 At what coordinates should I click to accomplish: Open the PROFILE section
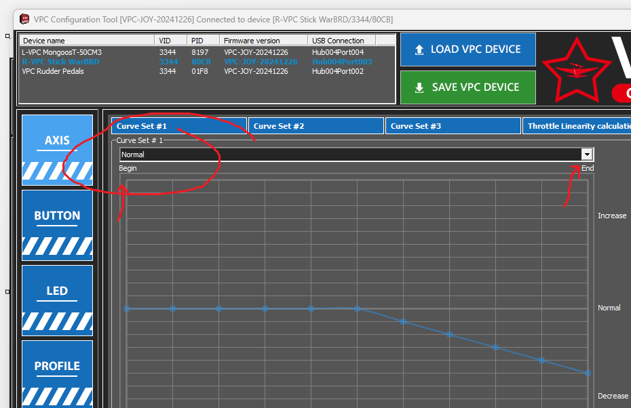(x=57, y=374)
